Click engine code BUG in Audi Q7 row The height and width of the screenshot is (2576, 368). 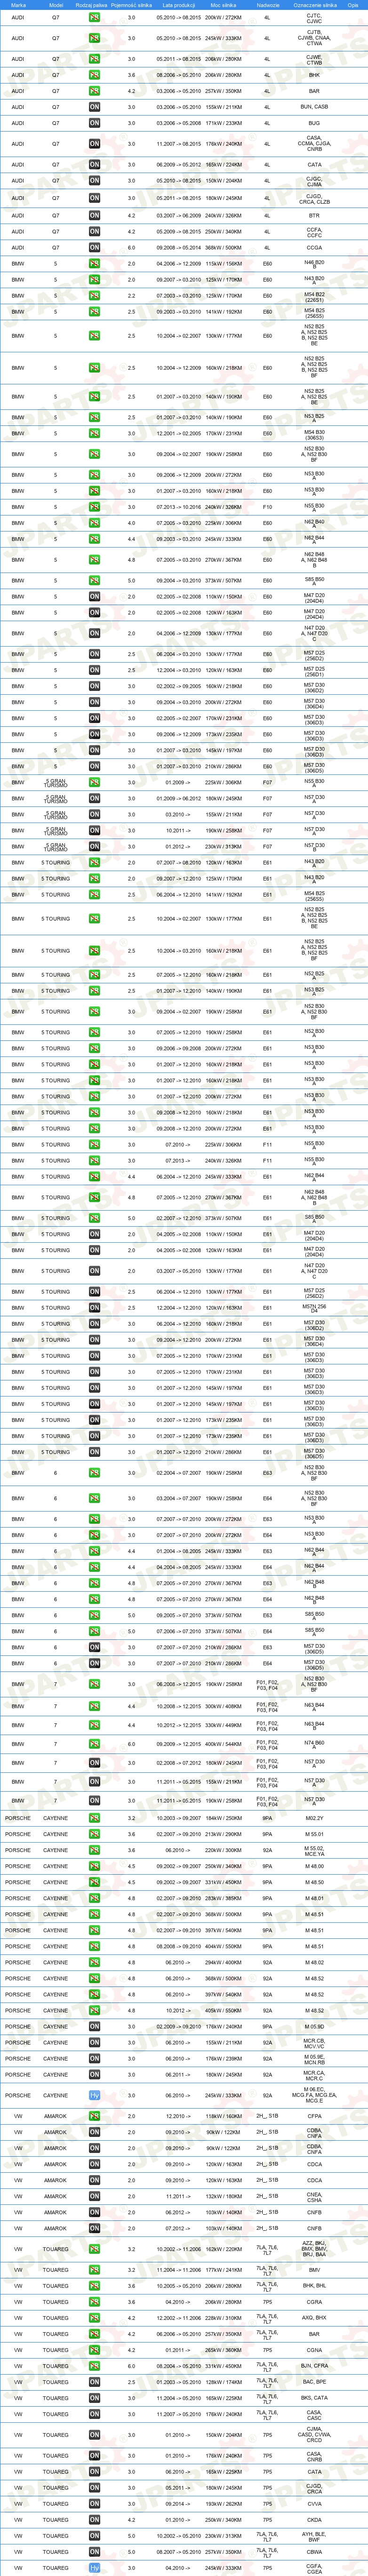point(314,123)
